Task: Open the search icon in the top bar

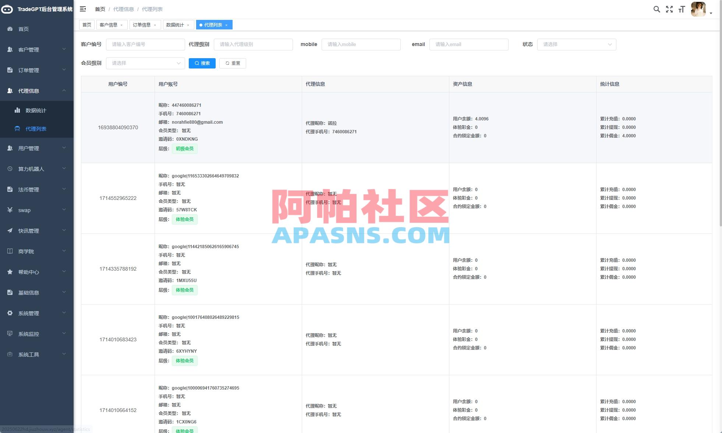Action: click(x=657, y=9)
